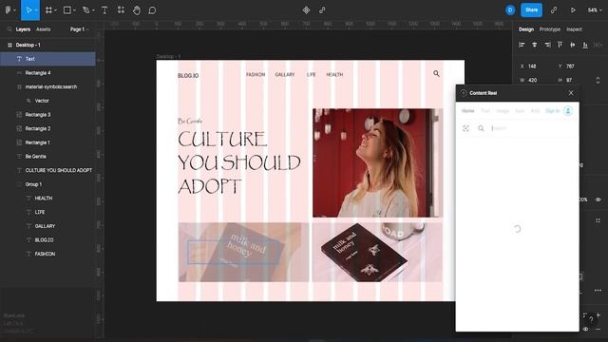Select the material-symbols:search layer
This screenshot has width=608, height=342.
click(x=47, y=86)
